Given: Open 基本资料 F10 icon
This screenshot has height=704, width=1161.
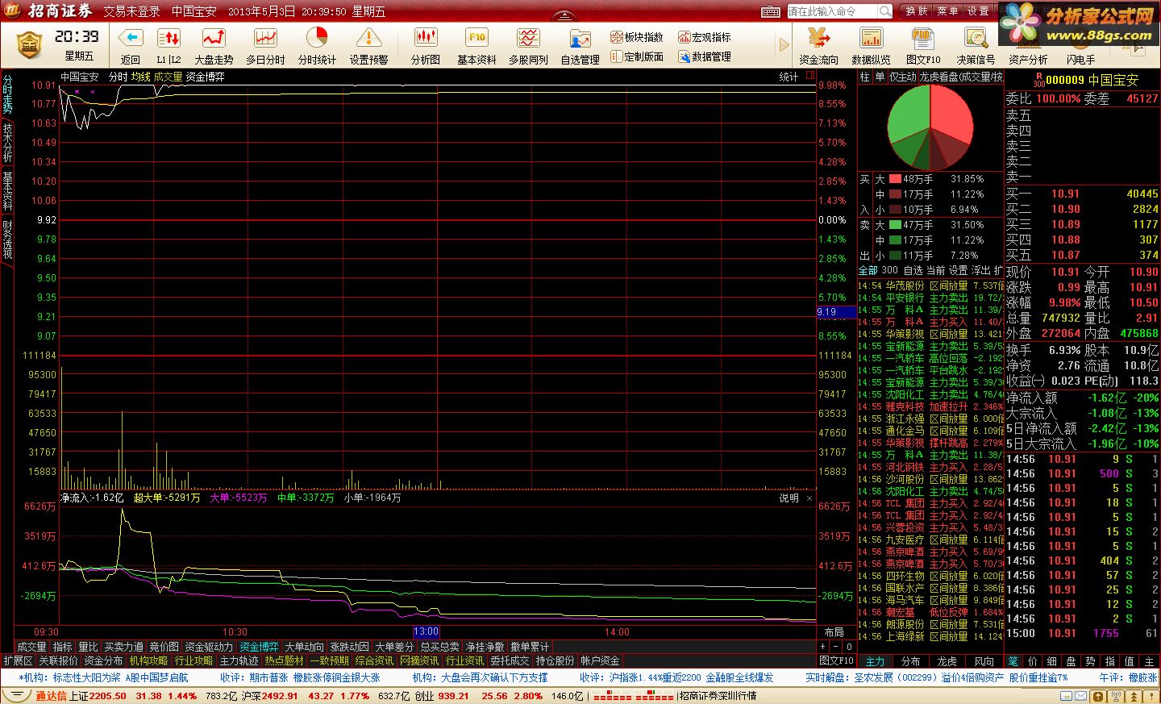Looking at the screenshot, I should [x=476, y=38].
